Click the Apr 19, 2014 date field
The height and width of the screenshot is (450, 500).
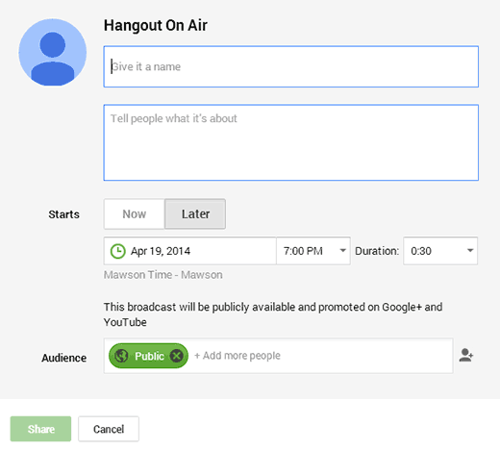pos(190,251)
